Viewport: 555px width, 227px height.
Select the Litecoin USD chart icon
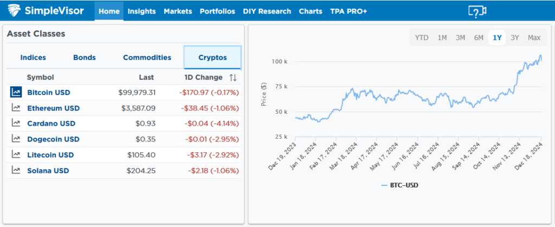(x=16, y=155)
